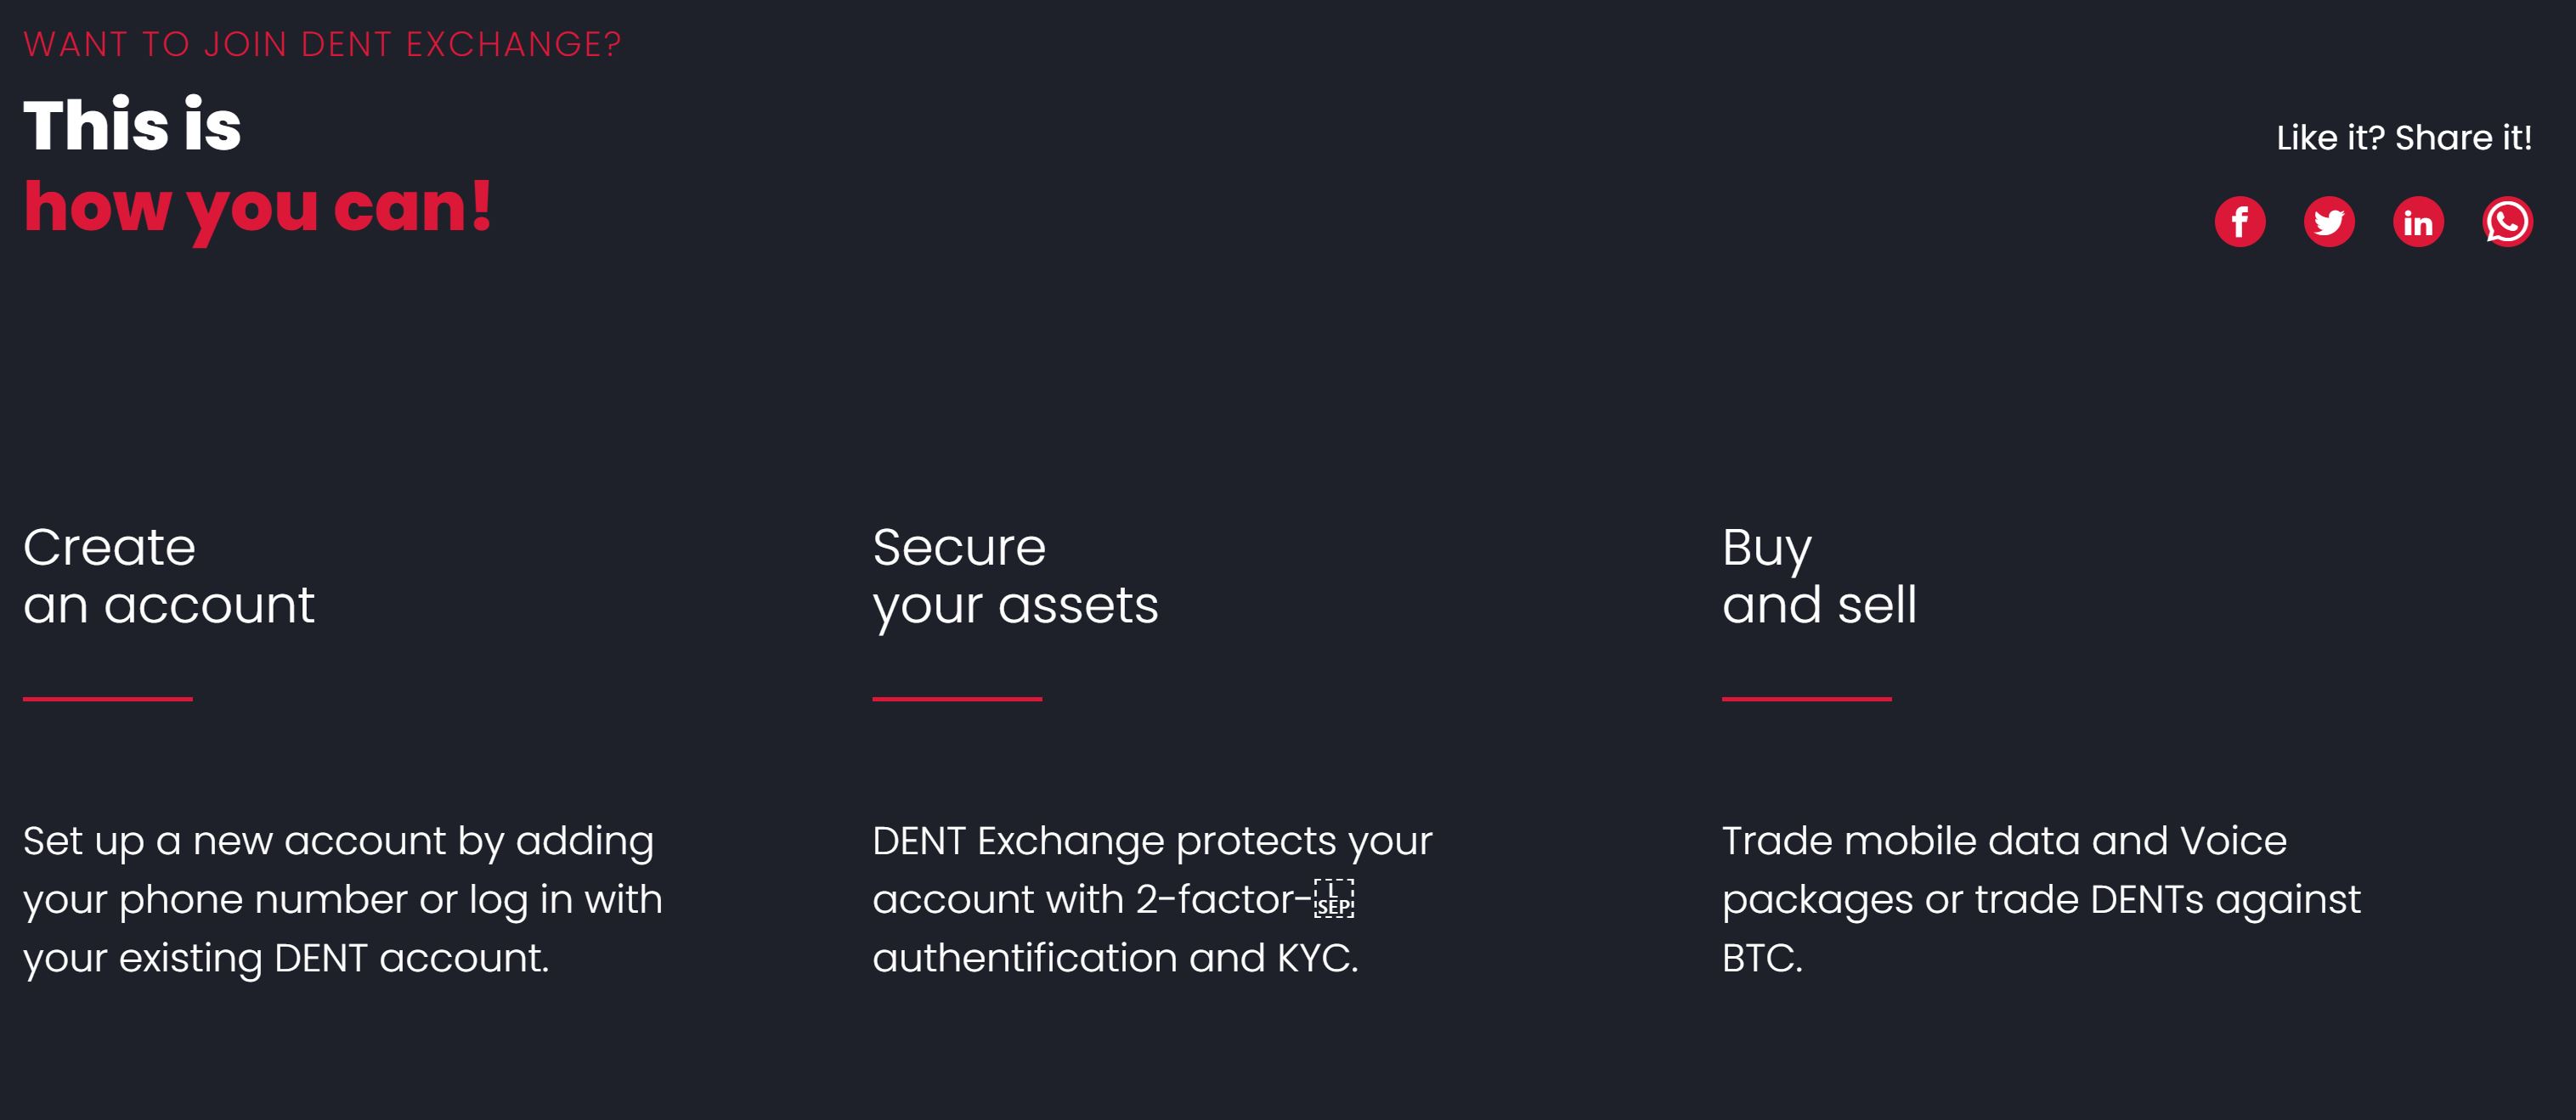Click the Twitter share icon
Image resolution: width=2576 pixels, height=1120 pixels.
2328,222
